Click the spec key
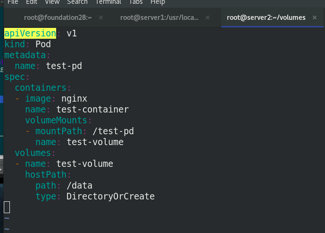The width and height of the screenshot is (325, 233). tap(15, 77)
